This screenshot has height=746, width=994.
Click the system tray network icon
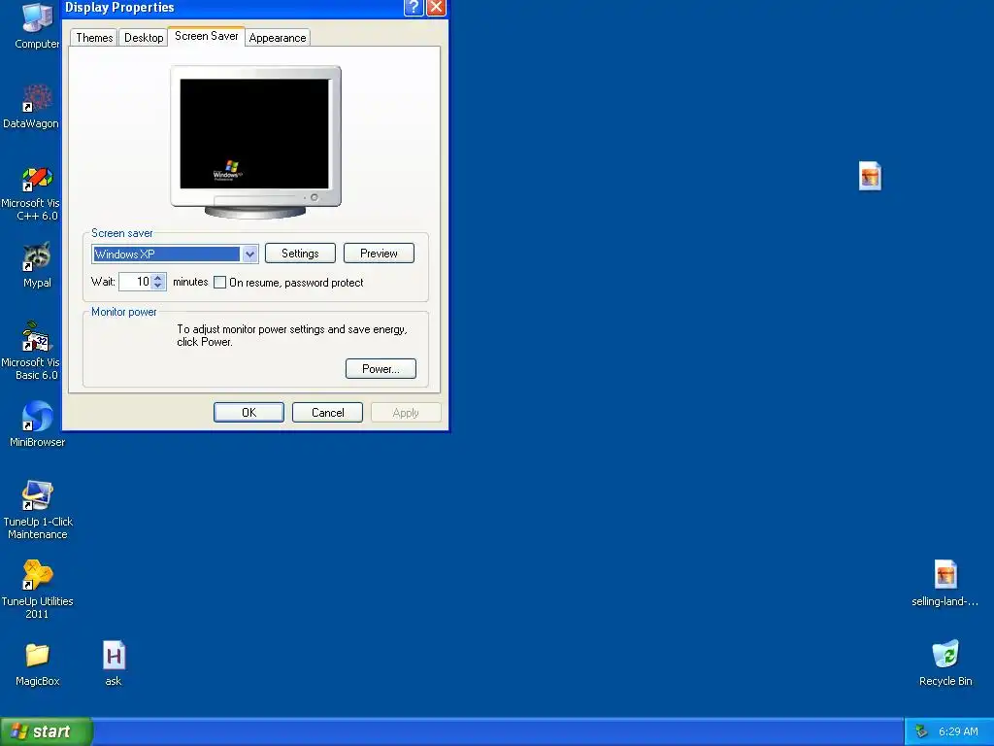(921, 732)
